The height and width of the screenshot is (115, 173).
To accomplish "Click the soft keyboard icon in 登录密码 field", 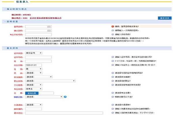I will pyautogui.click(x=49, y=26).
